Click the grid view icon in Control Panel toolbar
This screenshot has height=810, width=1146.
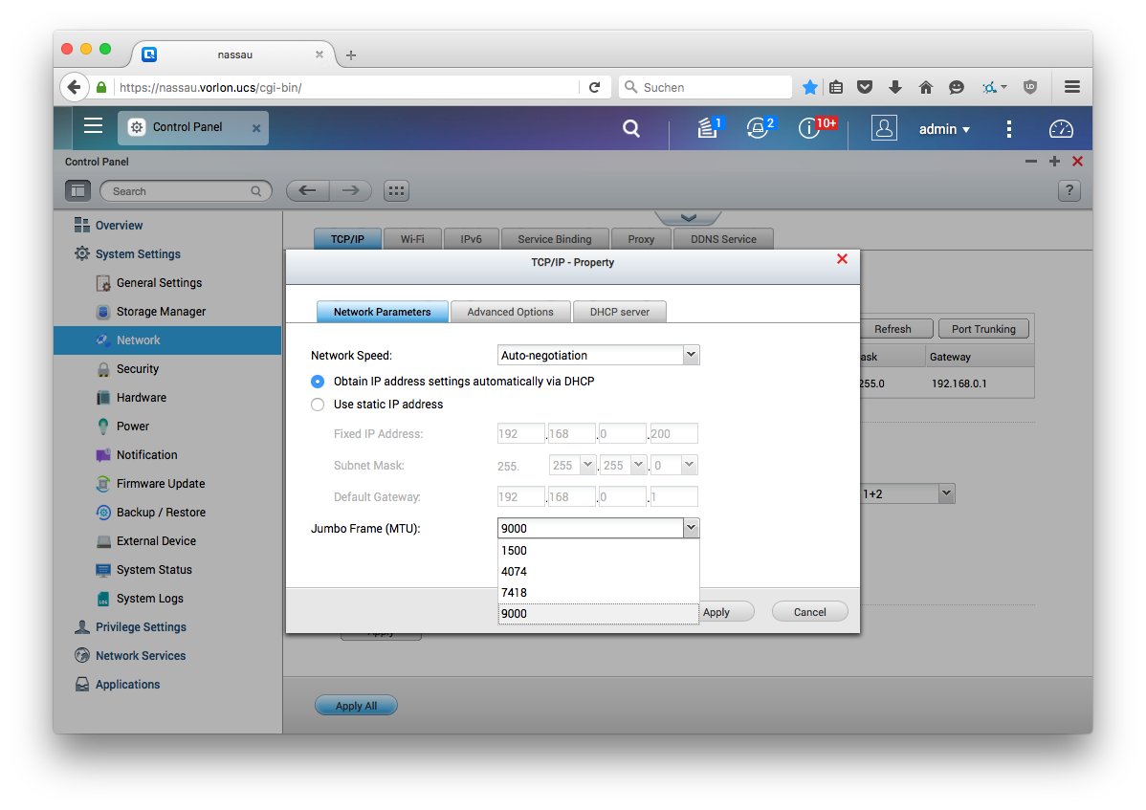point(396,190)
